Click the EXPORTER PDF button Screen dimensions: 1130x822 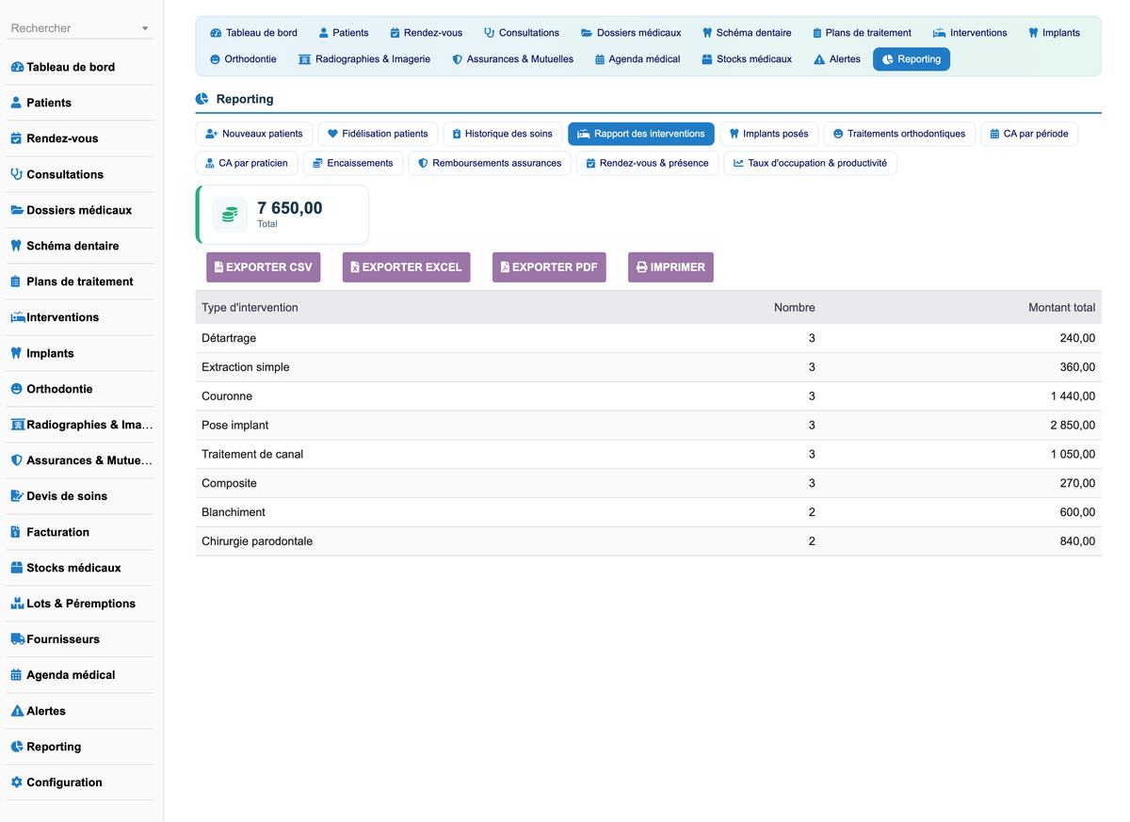point(549,267)
